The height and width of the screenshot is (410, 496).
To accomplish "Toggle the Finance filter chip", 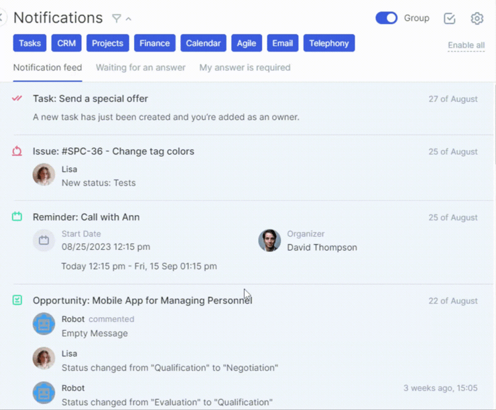I will [155, 43].
